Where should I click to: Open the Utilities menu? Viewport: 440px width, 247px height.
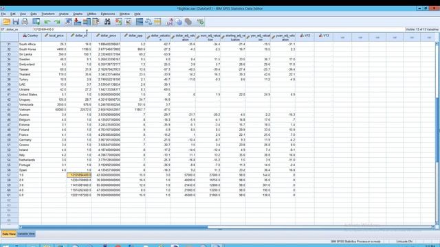pos(91,14)
